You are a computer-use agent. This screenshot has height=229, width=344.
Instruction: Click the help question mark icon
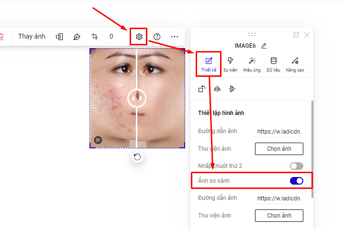156,37
